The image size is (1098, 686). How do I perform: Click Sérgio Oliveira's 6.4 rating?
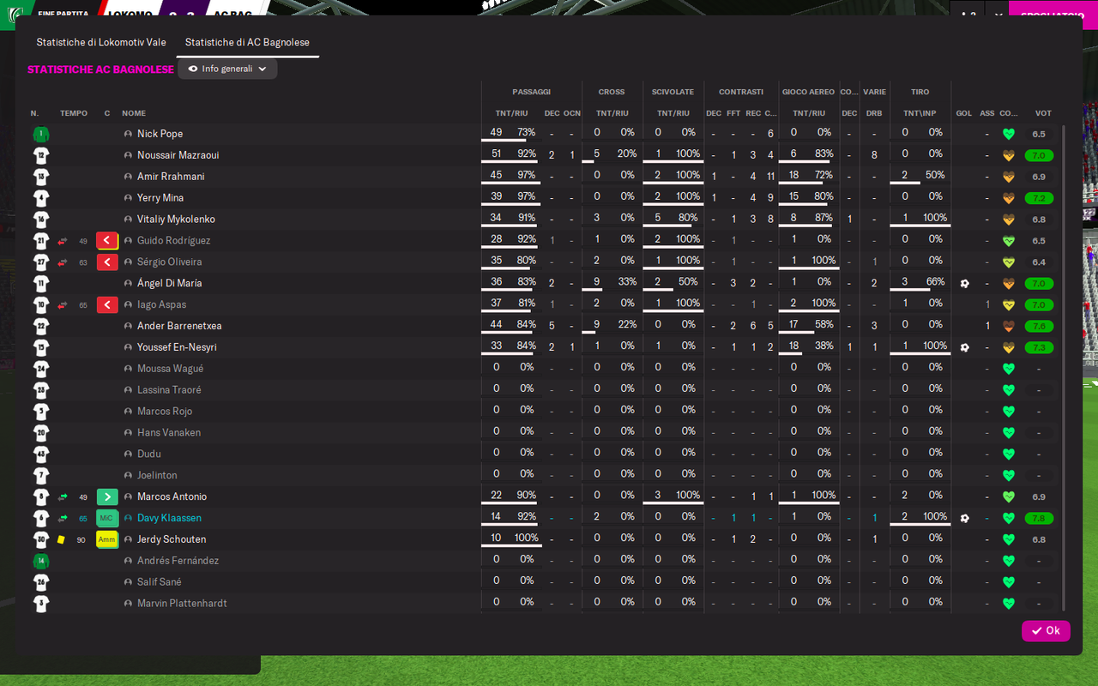(1039, 262)
